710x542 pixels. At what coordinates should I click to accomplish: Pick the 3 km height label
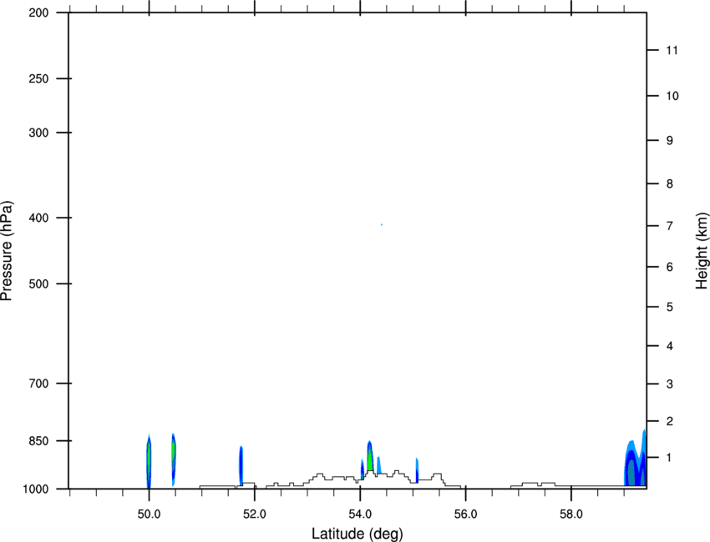tap(670, 384)
